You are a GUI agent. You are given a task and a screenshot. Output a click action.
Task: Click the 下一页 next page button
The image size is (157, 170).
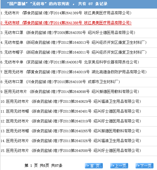point(144,166)
